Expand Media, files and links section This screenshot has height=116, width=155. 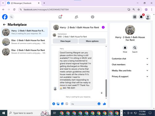pos(130,71)
